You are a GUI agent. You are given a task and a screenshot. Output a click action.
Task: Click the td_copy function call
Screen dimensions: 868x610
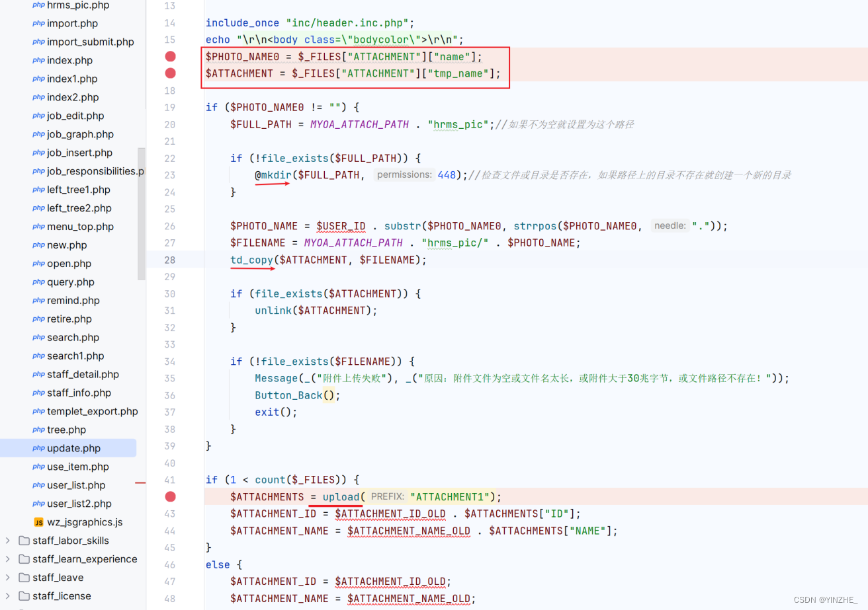(251, 260)
